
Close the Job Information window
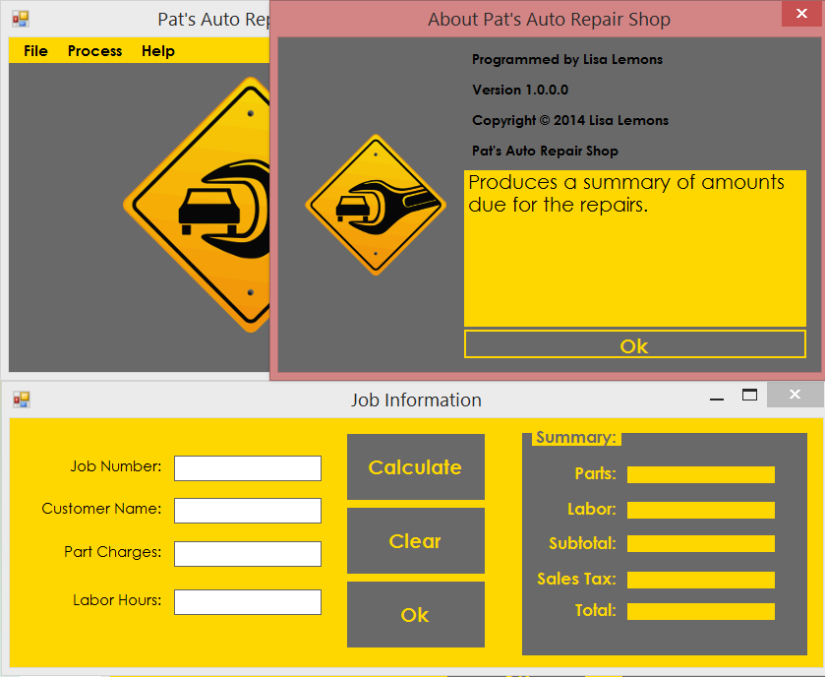795,395
